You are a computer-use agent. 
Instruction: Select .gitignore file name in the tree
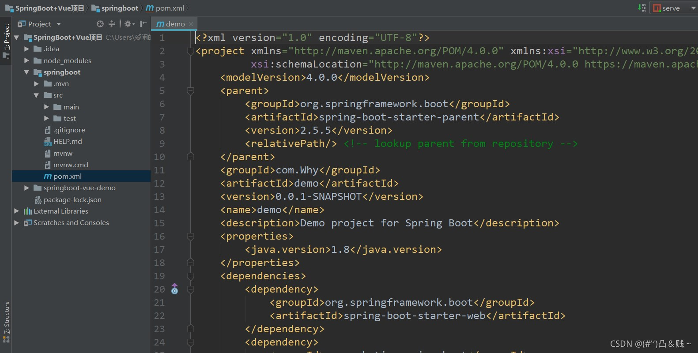point(69,130)
